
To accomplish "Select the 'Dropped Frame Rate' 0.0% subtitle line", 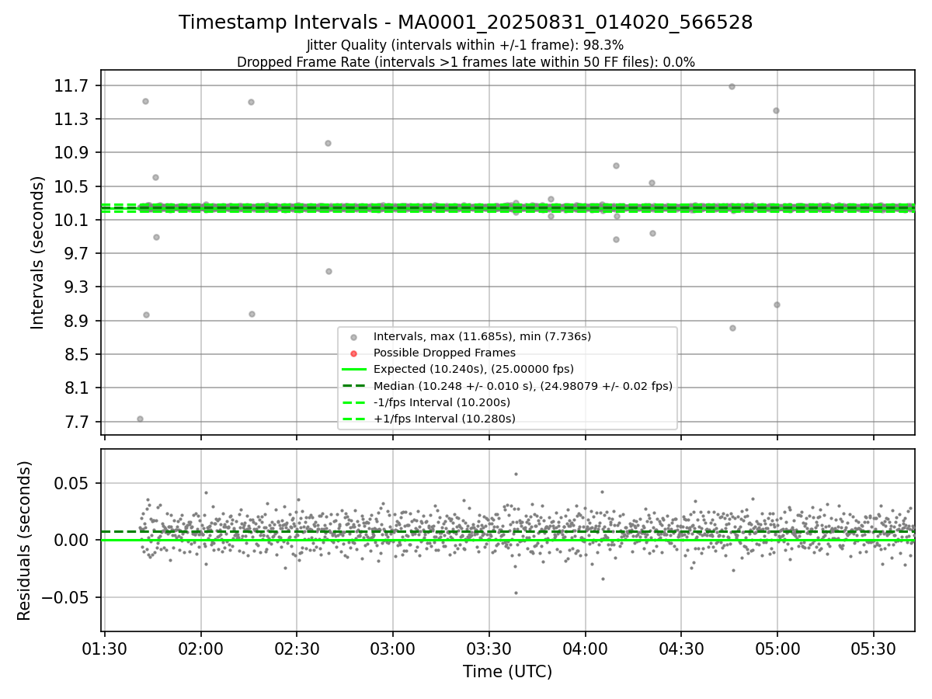I will 465,62.
